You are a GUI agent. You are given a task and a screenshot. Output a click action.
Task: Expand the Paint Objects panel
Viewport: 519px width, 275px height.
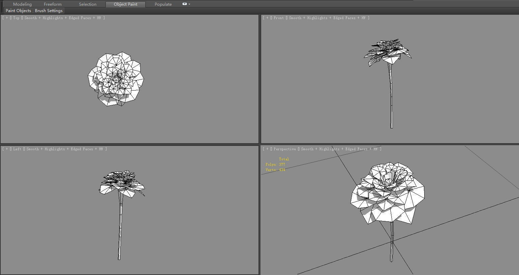coord(18,11)
